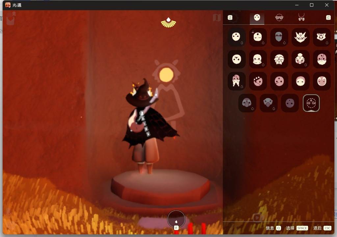This screenshot has height=237, width=337.
Task: Pick the round cracked pink mask
Action: click(279, 81)
